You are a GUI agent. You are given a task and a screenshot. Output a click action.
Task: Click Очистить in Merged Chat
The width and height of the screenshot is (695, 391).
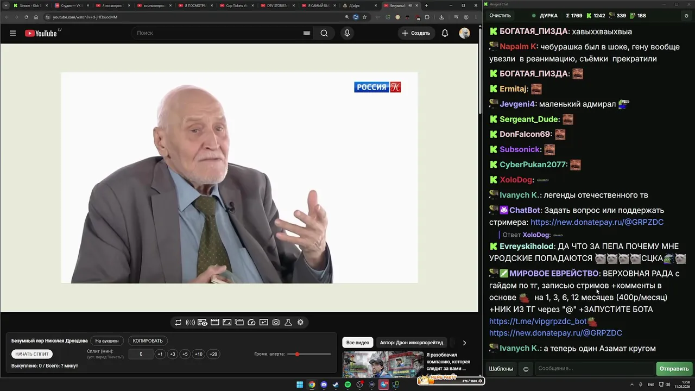(500, 16)
